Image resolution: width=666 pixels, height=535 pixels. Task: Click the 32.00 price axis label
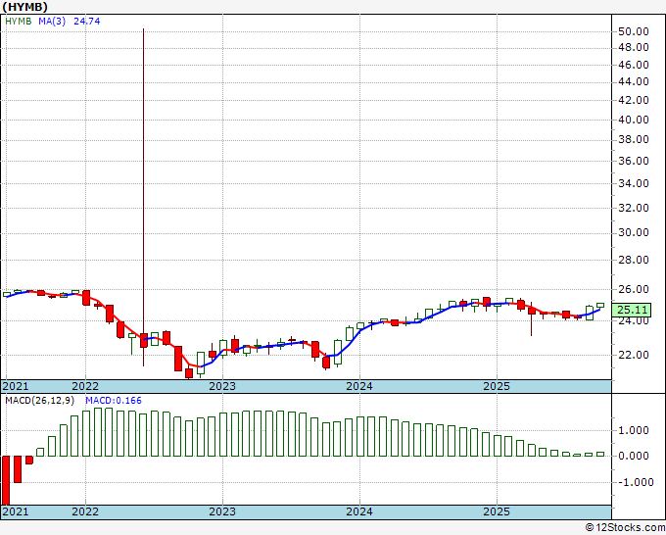click(634, 209)
